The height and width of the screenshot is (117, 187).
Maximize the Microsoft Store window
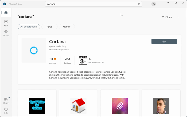pyautogui.click(x=176, y=3)
